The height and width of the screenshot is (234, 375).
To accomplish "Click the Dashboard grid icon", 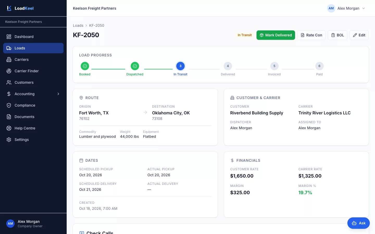I will 9,37.
